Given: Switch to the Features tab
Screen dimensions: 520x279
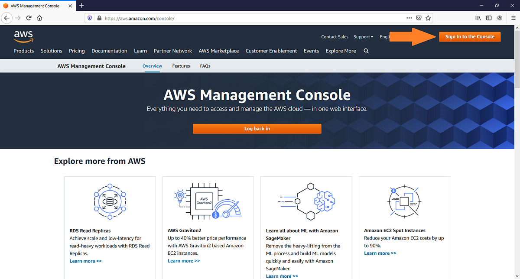Looking at the screenshot, I should [181, 66].
